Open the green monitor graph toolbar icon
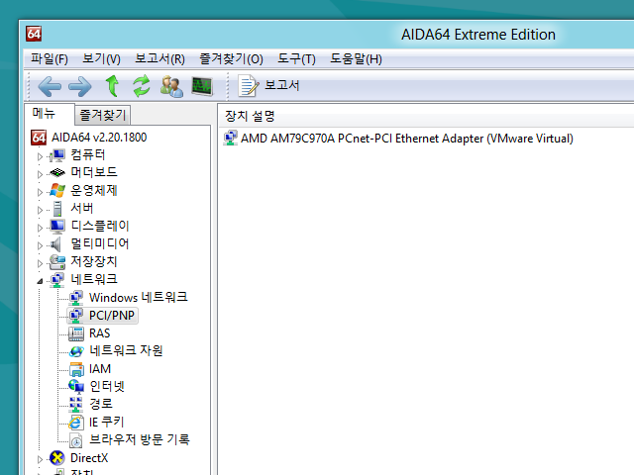 [202, 86]
